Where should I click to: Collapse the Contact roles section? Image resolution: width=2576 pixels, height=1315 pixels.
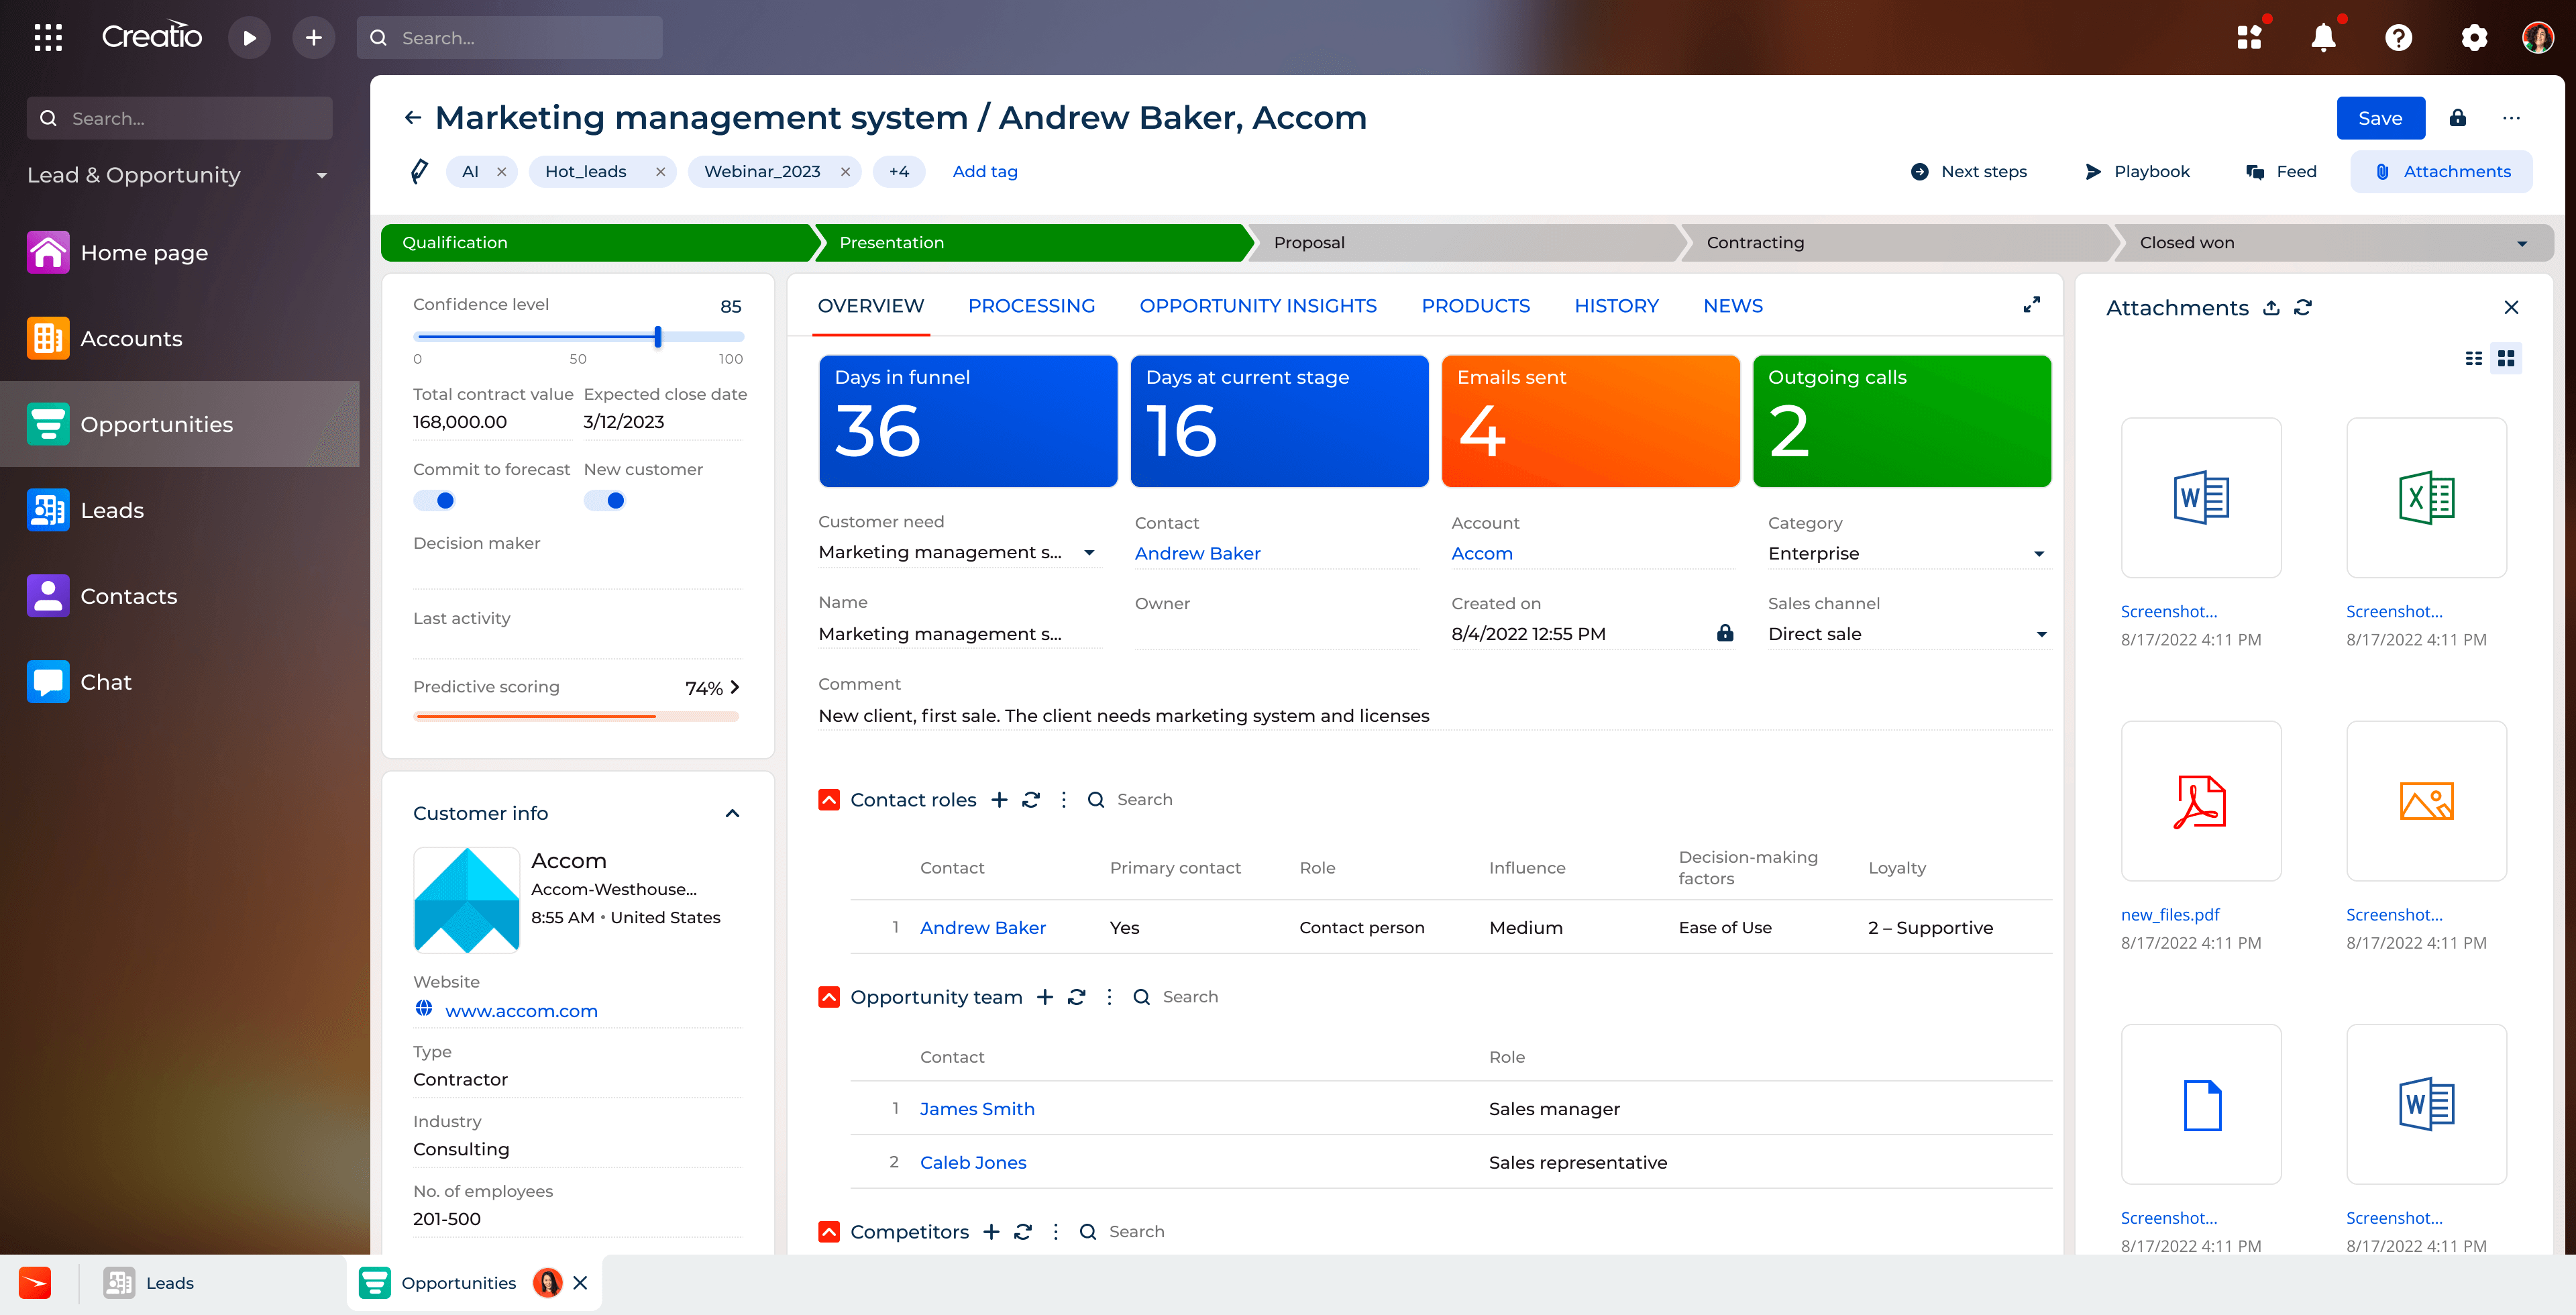829,800
